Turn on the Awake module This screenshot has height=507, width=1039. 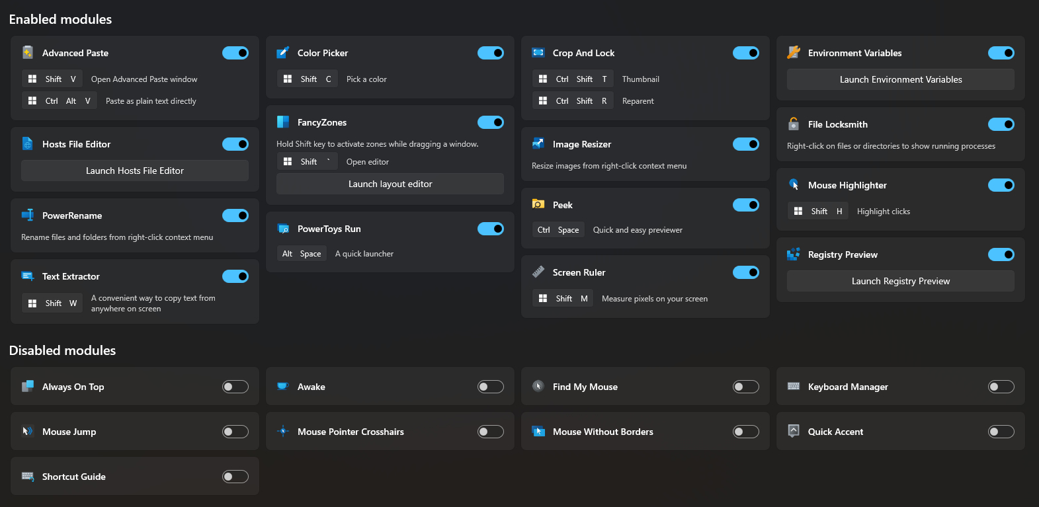click(490, 387)
